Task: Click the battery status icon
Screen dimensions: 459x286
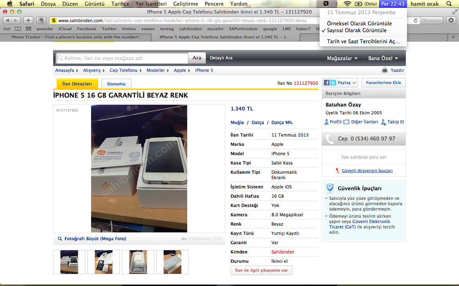Action: coord(359,4)
